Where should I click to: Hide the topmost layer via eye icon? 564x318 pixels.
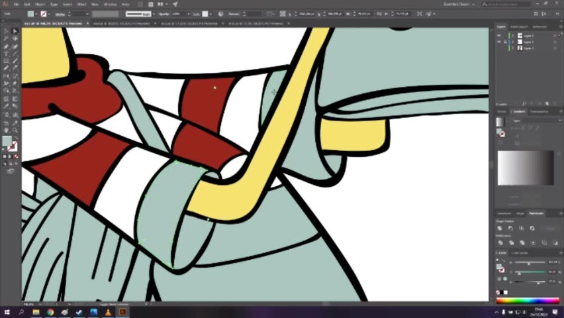[x=499, y=36]
